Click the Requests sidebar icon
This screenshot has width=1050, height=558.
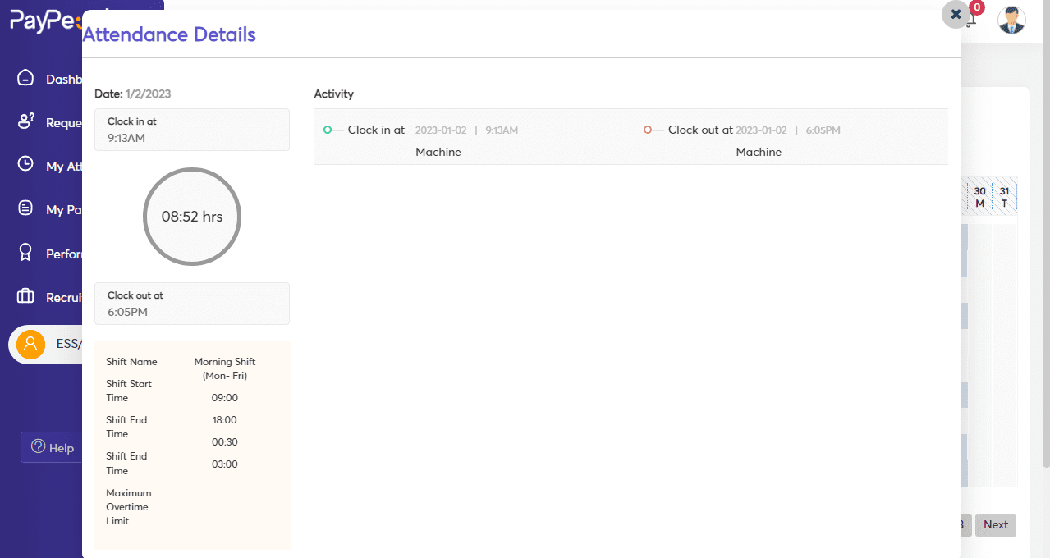point(25,121)
